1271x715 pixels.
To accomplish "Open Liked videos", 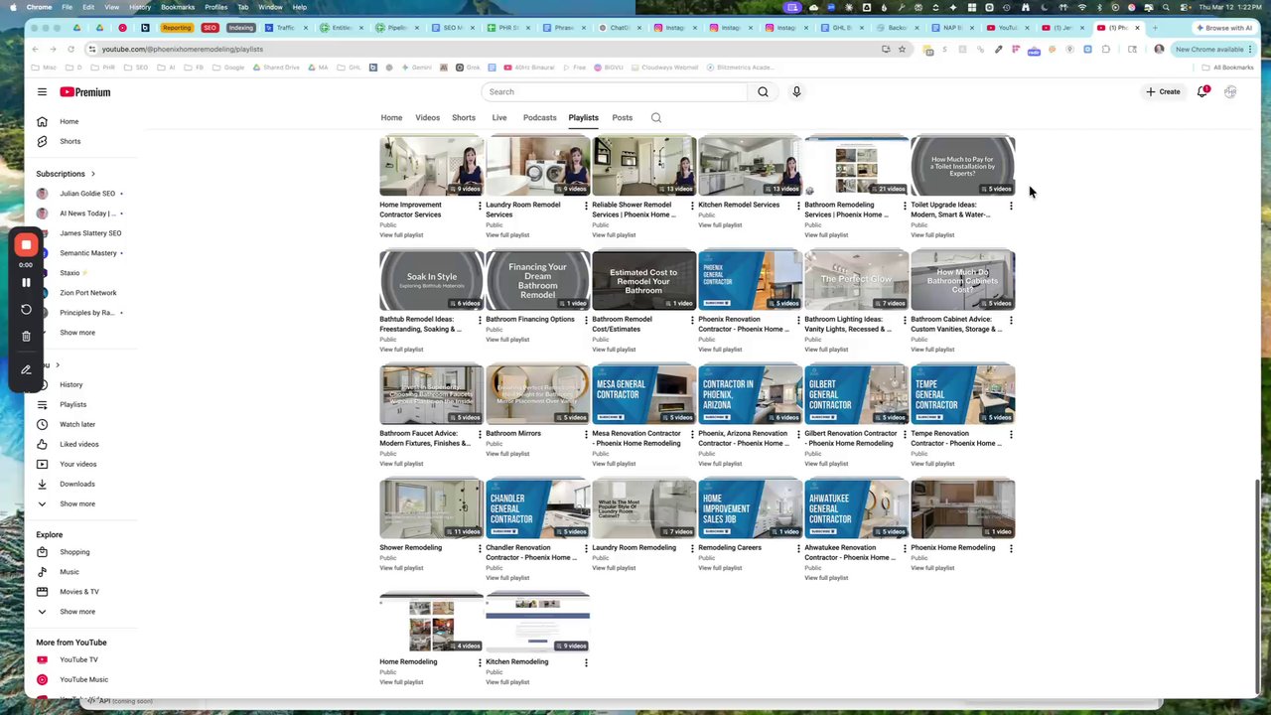I will tap(78, 444).
